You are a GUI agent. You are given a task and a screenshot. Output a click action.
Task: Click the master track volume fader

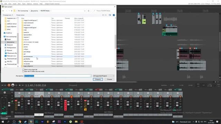pos(9,104)
